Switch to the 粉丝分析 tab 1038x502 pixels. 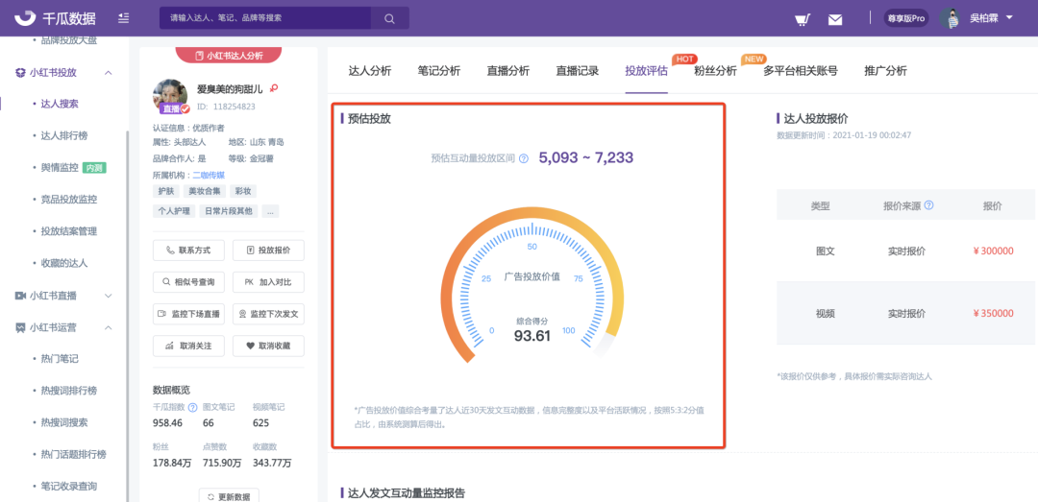pyautogui.click(x=715, y=71)
